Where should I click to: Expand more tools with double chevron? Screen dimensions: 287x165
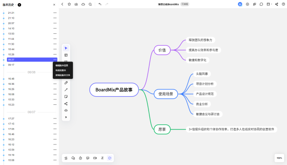click(x=66, y=117)
